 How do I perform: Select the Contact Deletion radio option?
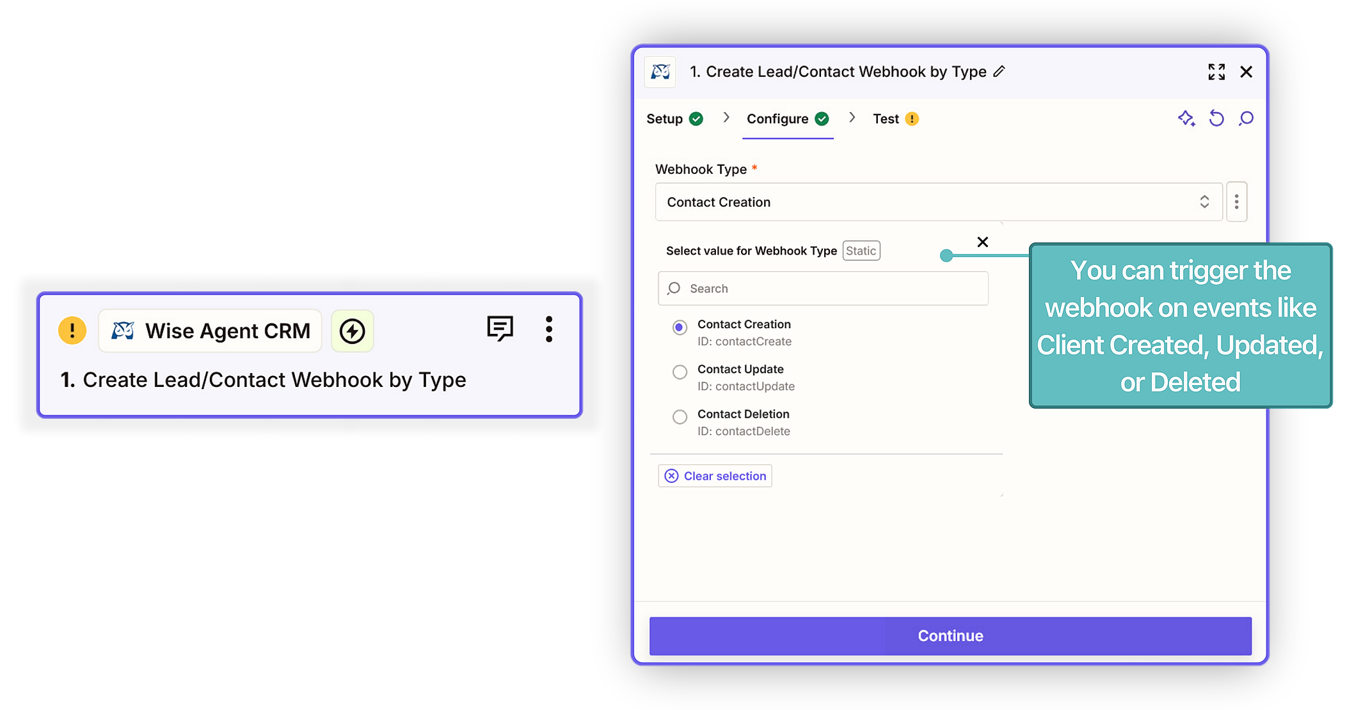pos(680,417)
